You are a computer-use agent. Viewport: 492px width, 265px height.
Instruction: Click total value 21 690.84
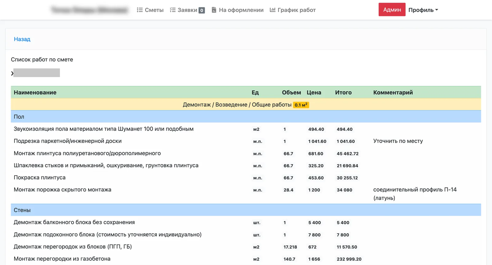click(x=347, y=166)
